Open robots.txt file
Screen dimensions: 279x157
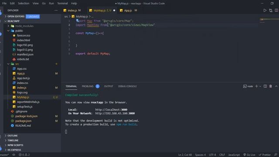[23, 59]
